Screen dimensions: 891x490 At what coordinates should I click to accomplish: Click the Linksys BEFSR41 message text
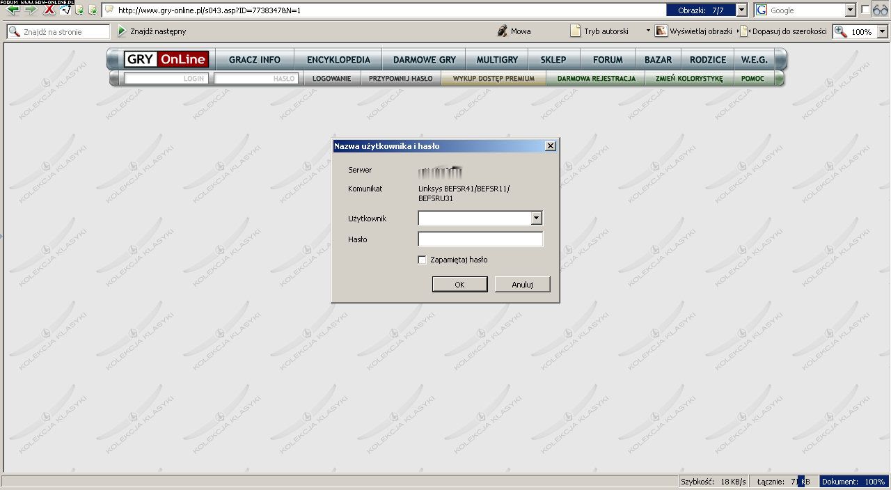click(x=464, y=193)
